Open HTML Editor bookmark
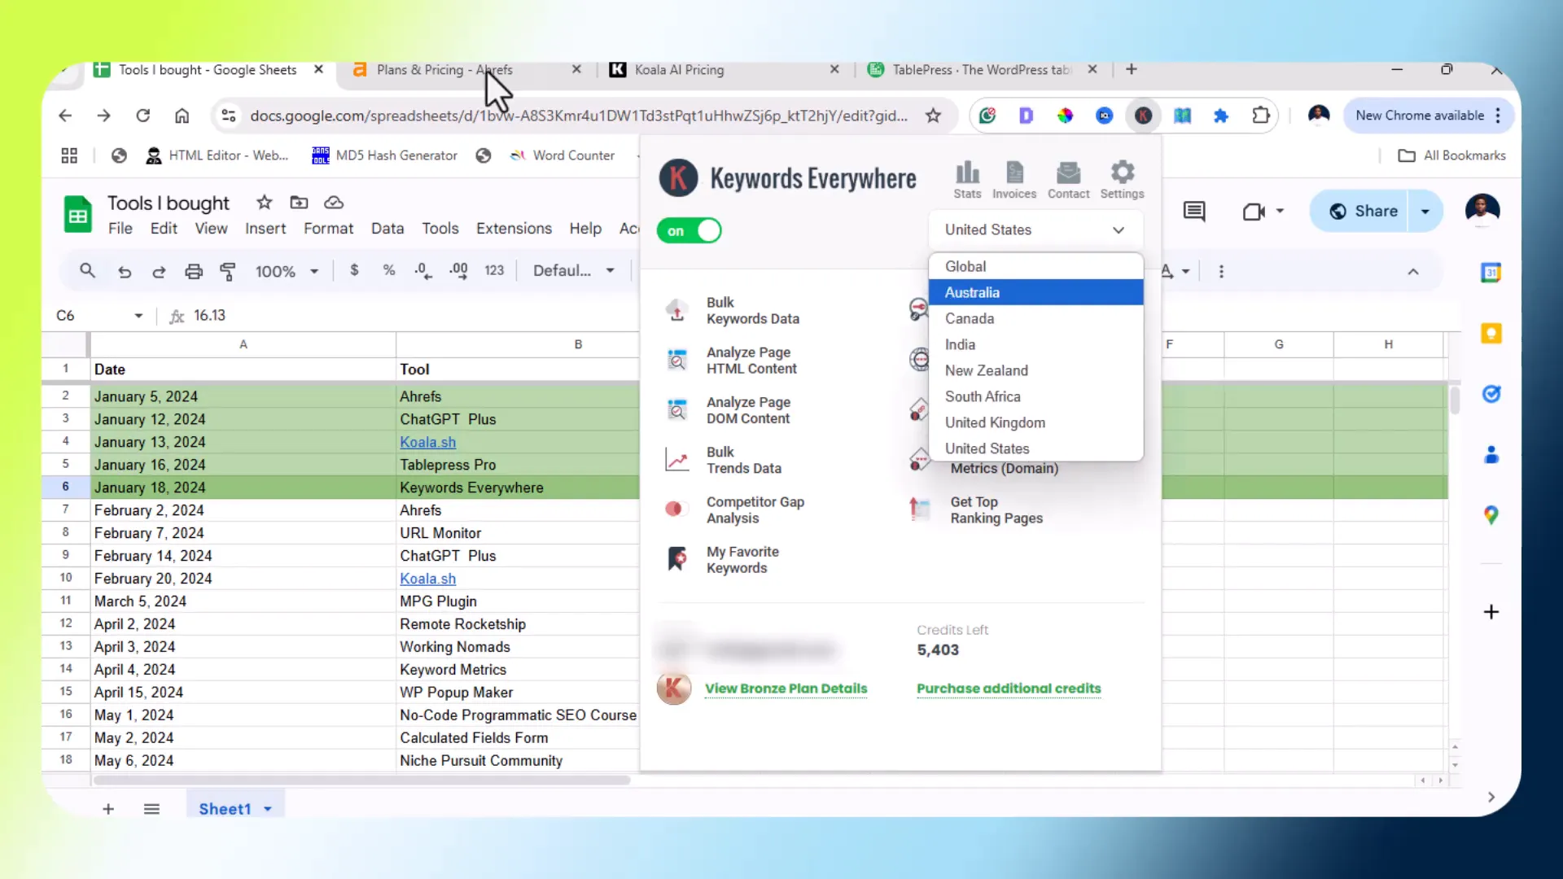 pos(217,155)
